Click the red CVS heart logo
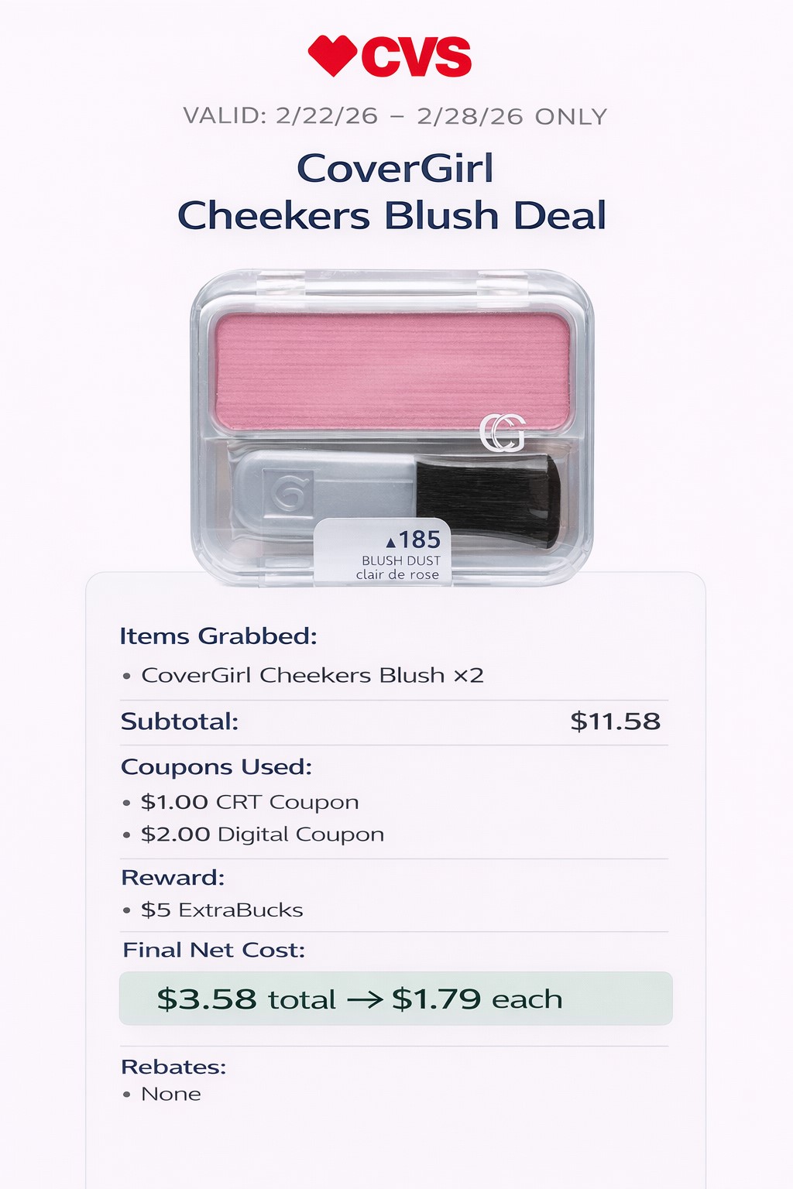Viewport: 793px width, 1189px height. point(331,56)
